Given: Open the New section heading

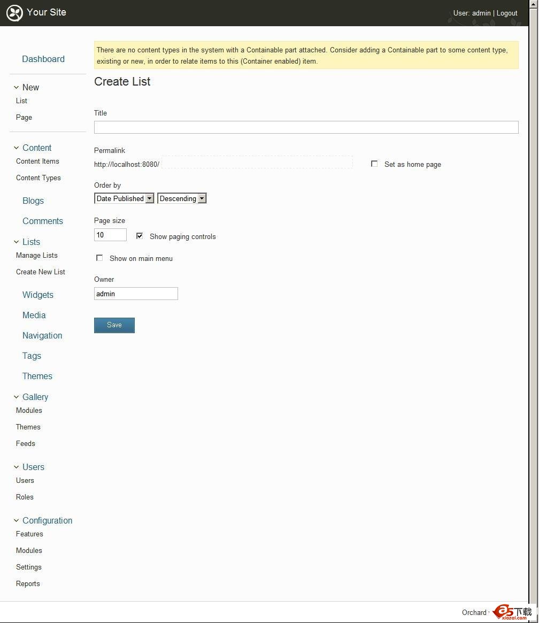Looking at the screenshot, I should coord(30,87).
